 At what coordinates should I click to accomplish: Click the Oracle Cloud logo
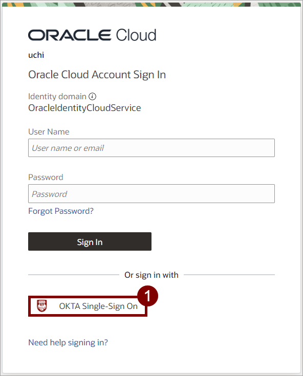(x=92, y=35)
